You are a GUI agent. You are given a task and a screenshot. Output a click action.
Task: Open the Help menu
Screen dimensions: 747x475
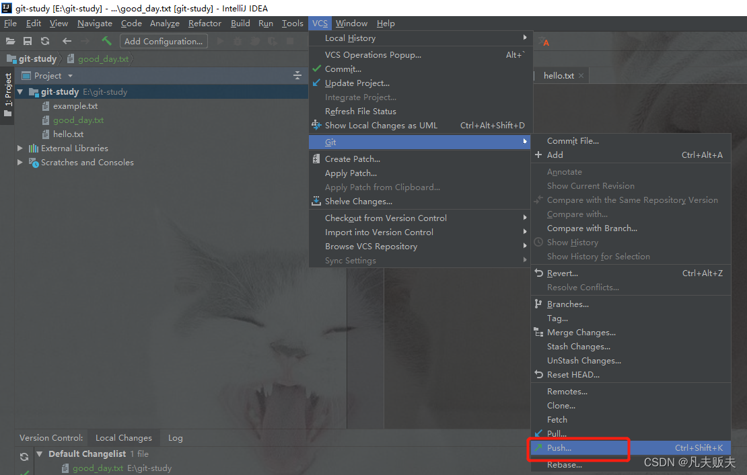tap(386, 24)
